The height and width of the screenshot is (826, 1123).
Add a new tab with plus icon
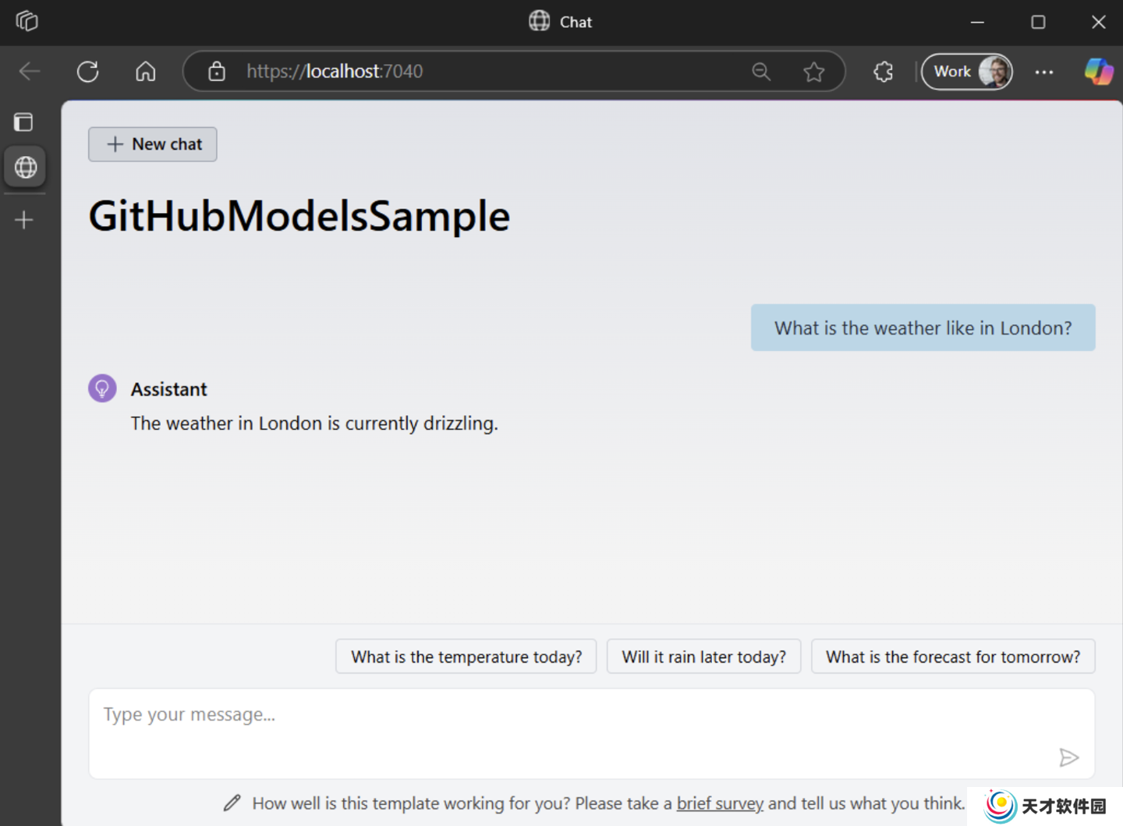(24, 220)
